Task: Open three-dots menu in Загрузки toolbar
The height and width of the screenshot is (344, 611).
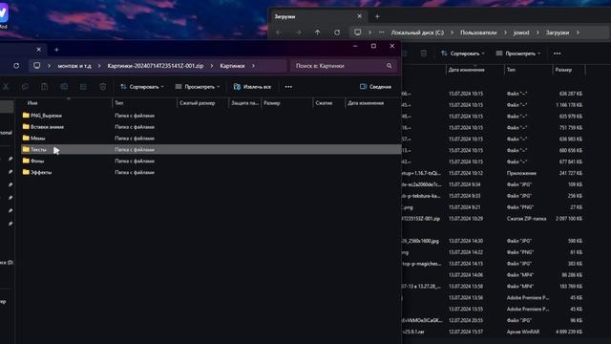Action: tap(558, 54)
